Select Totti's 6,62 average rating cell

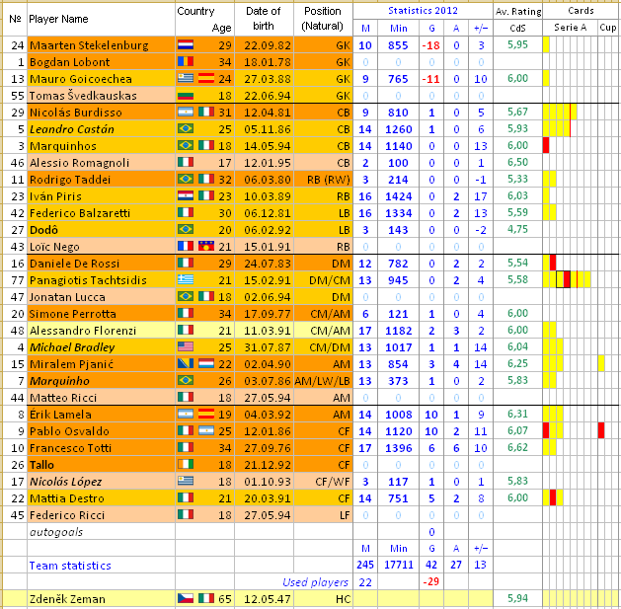click(x=517, y=447)
